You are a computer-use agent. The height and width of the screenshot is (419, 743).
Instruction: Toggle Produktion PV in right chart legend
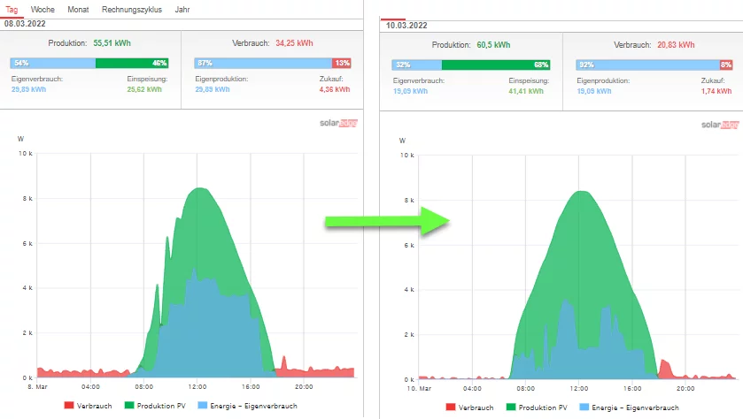[x=541, y=408]
